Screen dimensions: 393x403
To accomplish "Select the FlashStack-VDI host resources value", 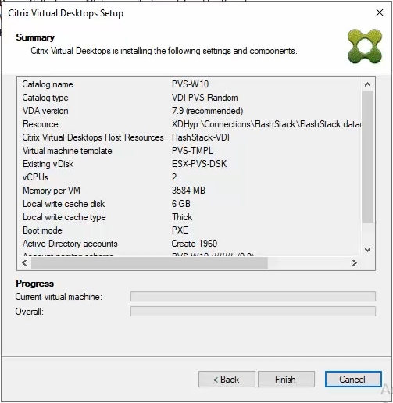I will tap(201, 137).
